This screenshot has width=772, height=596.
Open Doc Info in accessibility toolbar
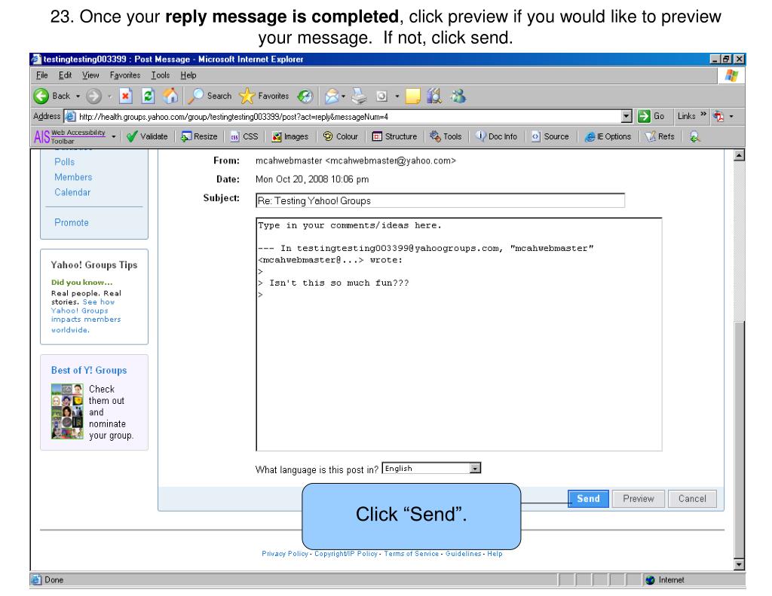pos(496,136)
